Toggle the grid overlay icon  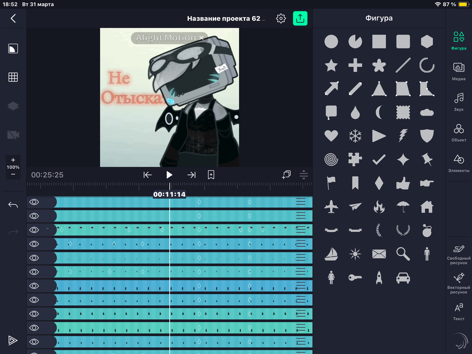(13, 77)
